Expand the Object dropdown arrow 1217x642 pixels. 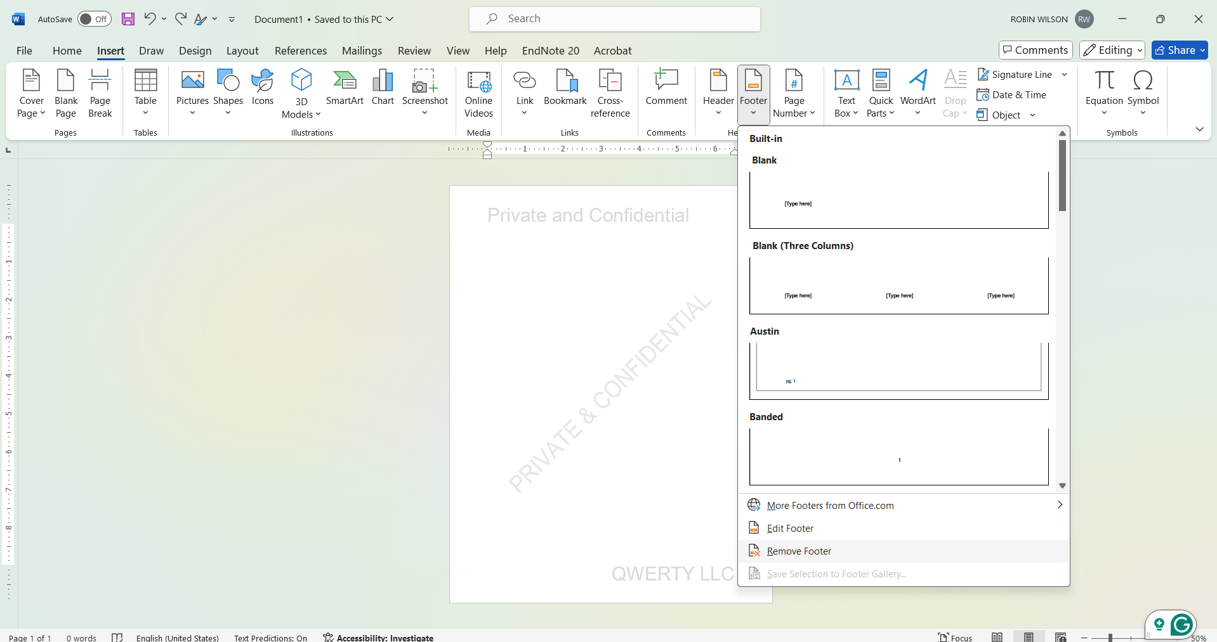click(1034, 115)
